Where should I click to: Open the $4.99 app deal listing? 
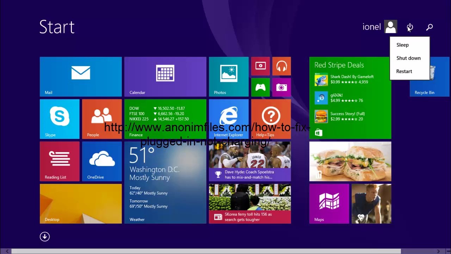[x=339, y=98]
